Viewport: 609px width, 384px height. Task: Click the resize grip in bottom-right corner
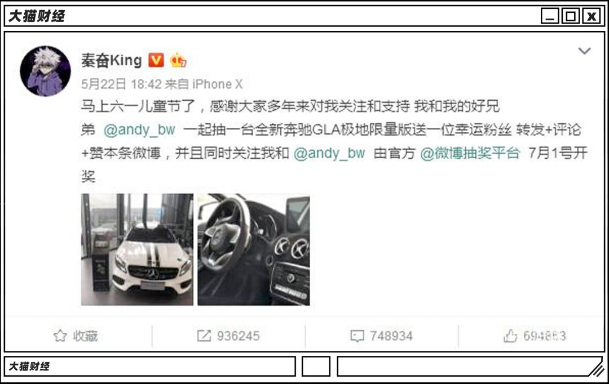(597, 368)
